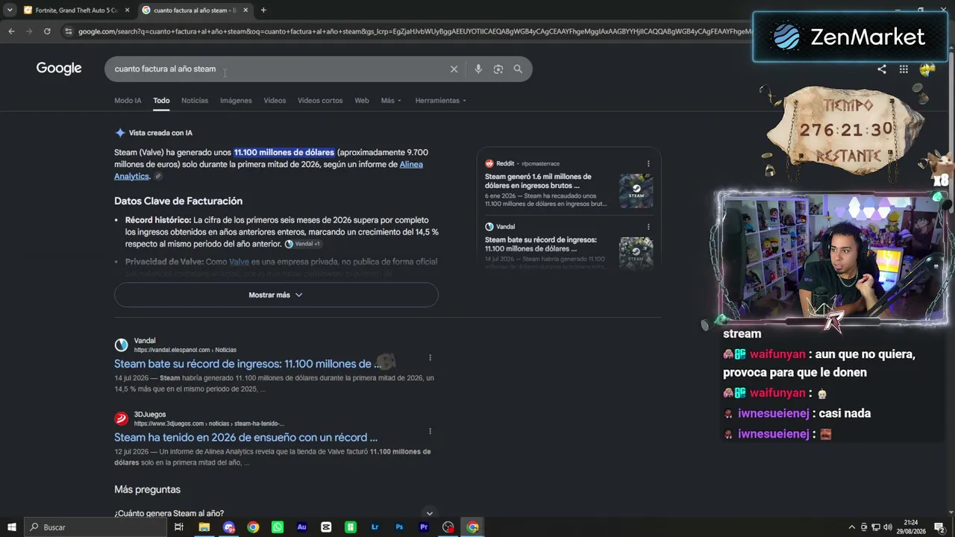Go to Google home via the logo
This screenshot has width=955, height=537.
click(59, 69)
